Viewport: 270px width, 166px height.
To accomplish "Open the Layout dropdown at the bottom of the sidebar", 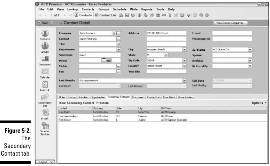I will pyautogui.click(x=45, y=162).
